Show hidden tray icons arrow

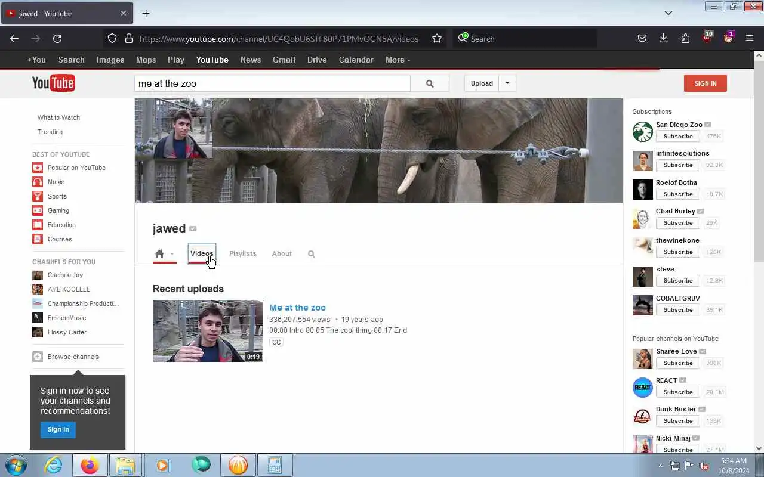[x=660, y=466]
